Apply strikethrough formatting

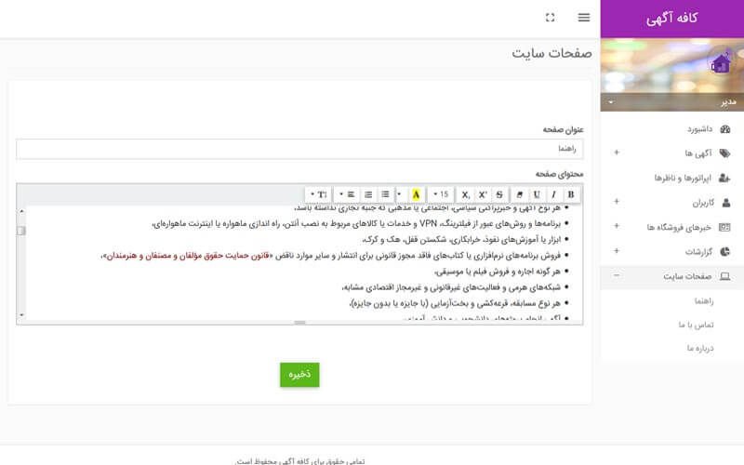(x=499, y=194)
